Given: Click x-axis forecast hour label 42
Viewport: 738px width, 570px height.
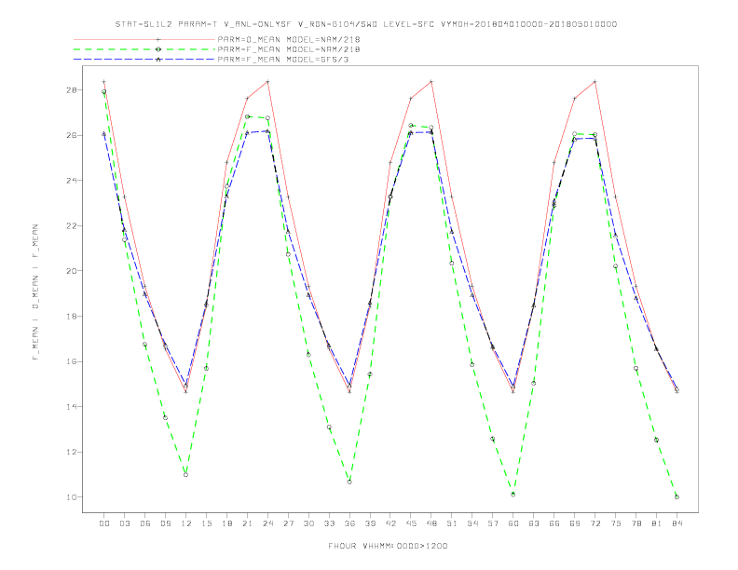Looking at the screenshot, I should point(390,523).
